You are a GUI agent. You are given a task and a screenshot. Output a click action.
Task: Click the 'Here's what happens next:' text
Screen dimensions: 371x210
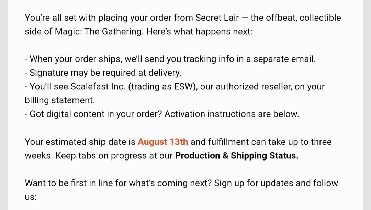[199, 32]
